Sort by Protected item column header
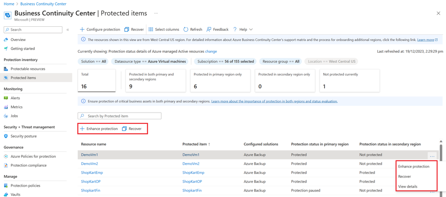Screen dimensions: 446x197 coord(196,144)
